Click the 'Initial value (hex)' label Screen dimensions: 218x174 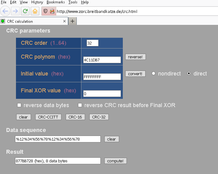click(x=42, y=74)
